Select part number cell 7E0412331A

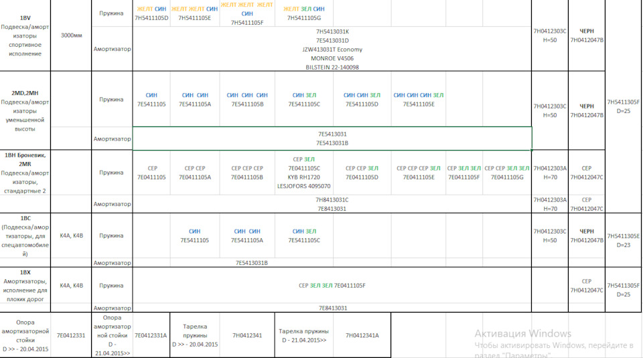pyautogui.click(x=151, y=335)
